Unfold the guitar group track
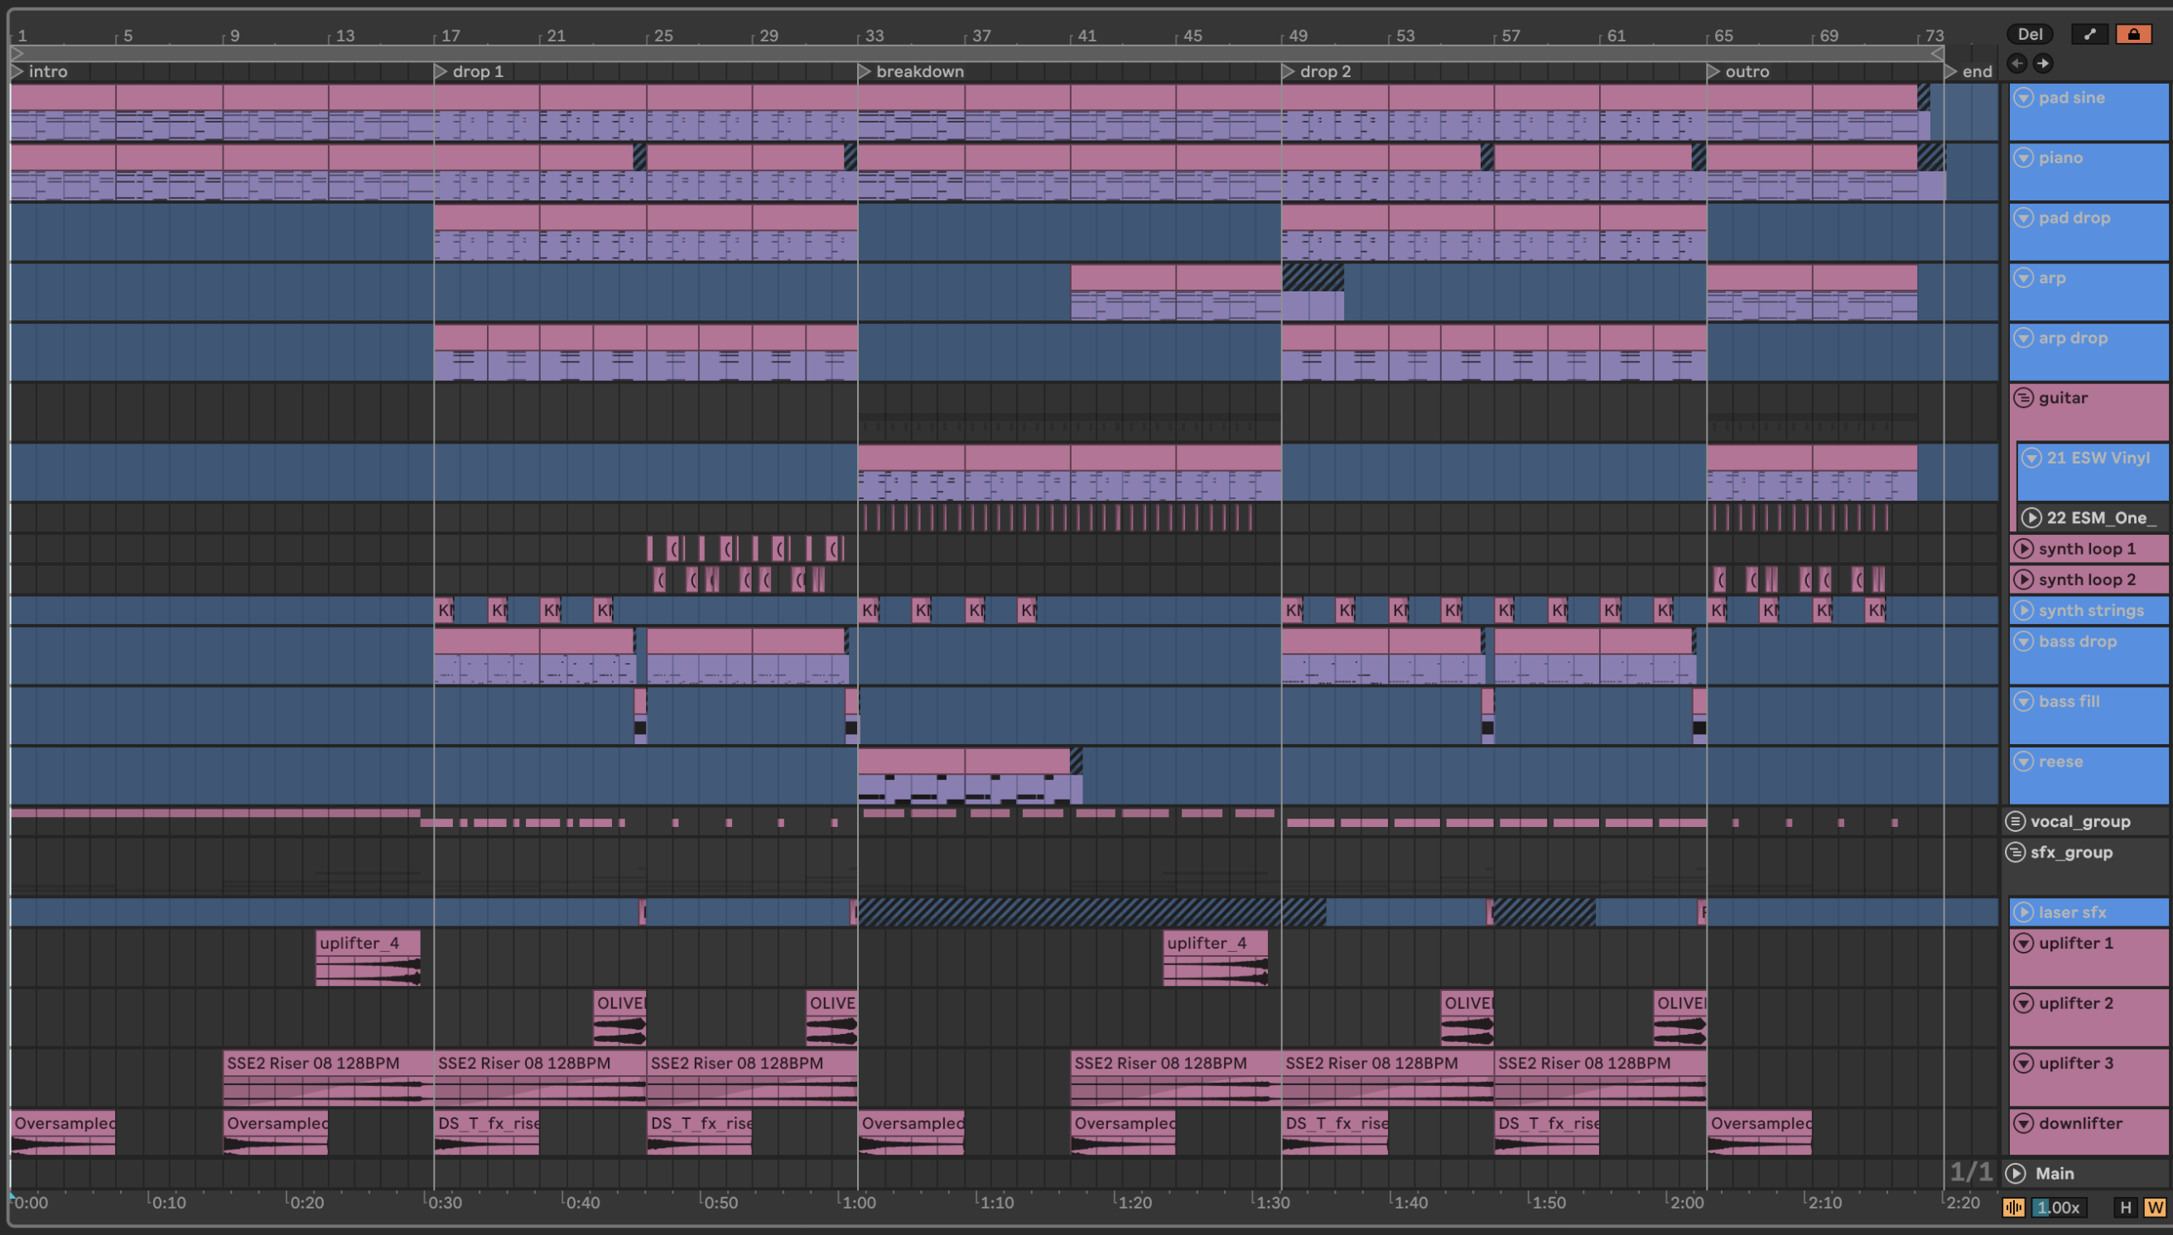Image resolution: width=2173 pixels, height=1235 pixels. coord(2024,398)
